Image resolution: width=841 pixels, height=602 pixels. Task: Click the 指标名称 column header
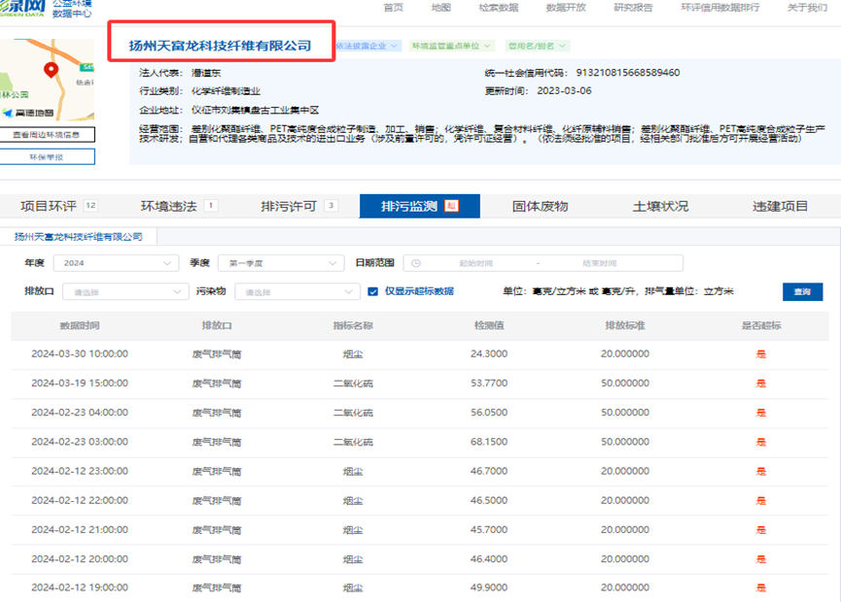[353, 325]
